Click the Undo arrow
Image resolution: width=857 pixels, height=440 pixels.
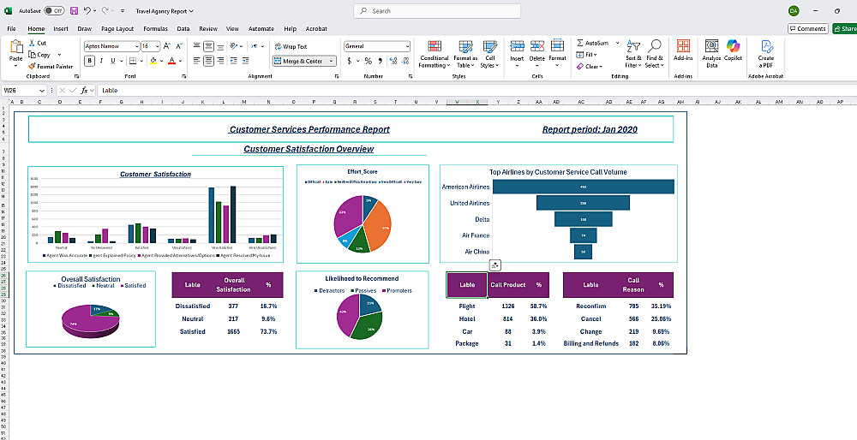(x=87, y=11)
